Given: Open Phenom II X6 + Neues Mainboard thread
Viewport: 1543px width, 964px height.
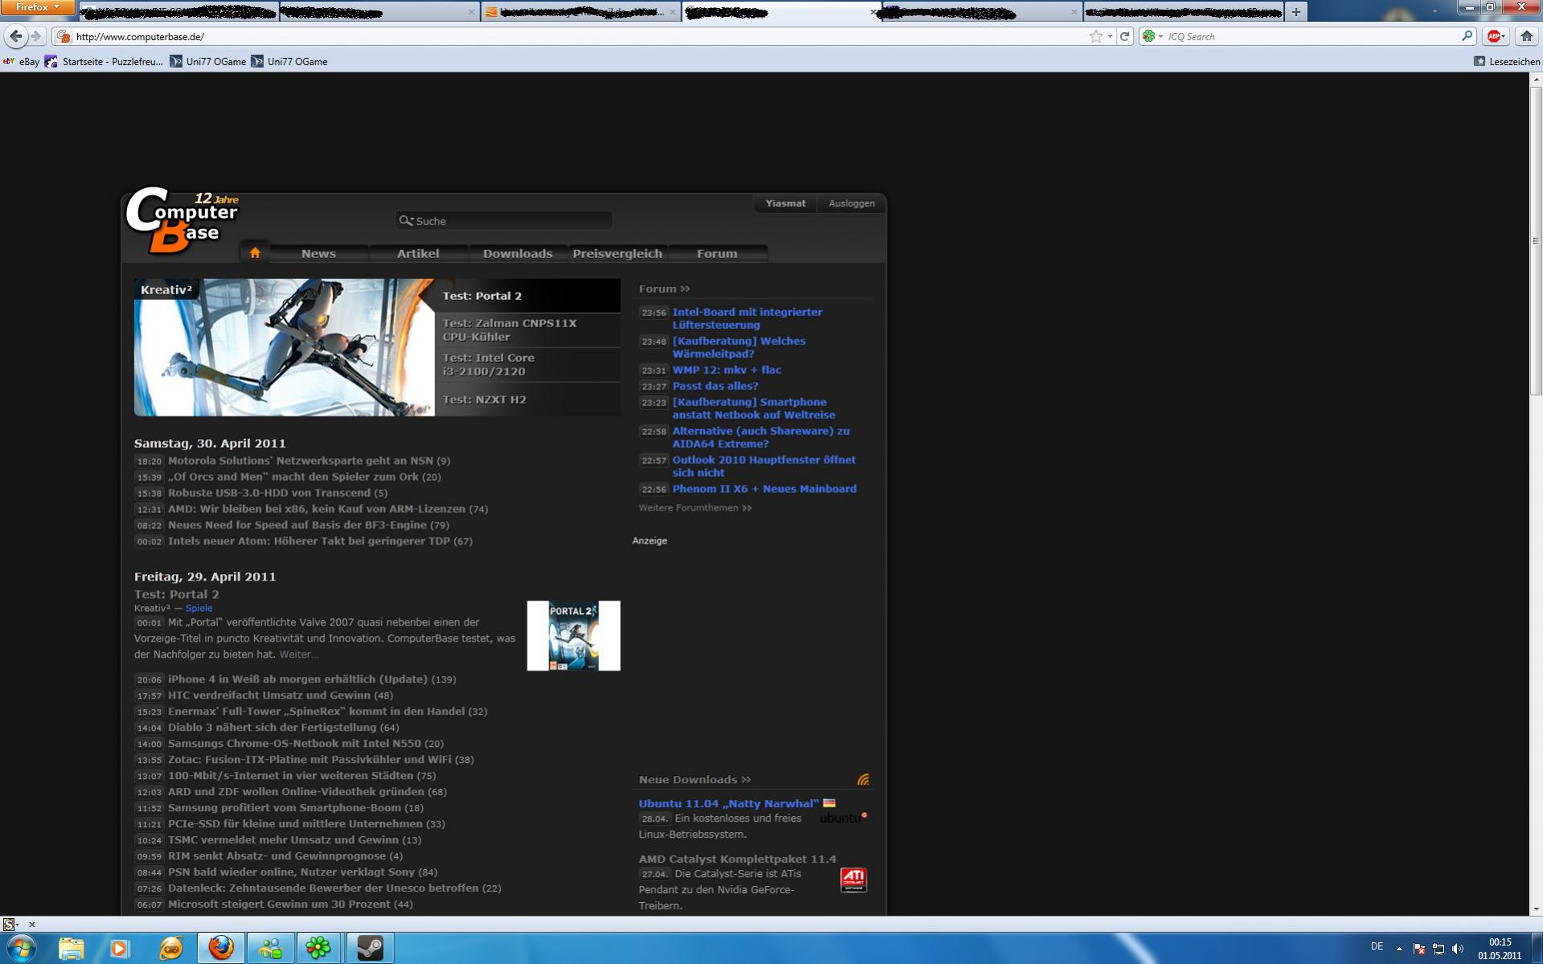Looking at the screenshot, I should click(764, 489).
